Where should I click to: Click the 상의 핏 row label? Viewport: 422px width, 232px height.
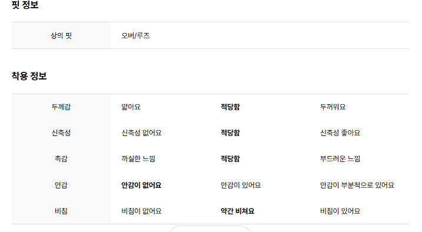coord(61,35)
